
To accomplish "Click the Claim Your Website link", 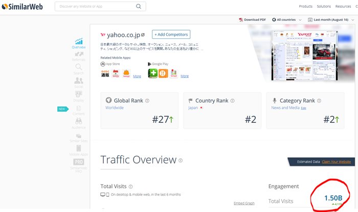I will click(337, 162).
